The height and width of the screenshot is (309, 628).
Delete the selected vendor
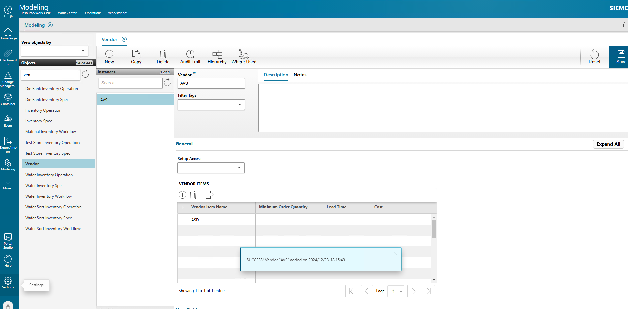click(x=163, y=57)
